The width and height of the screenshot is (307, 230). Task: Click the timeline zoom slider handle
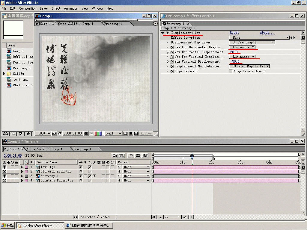[166, 217]
